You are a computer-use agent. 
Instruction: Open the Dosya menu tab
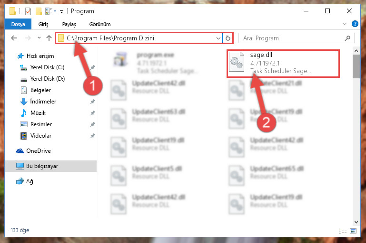pyautogui.click(x=18, y=24)
